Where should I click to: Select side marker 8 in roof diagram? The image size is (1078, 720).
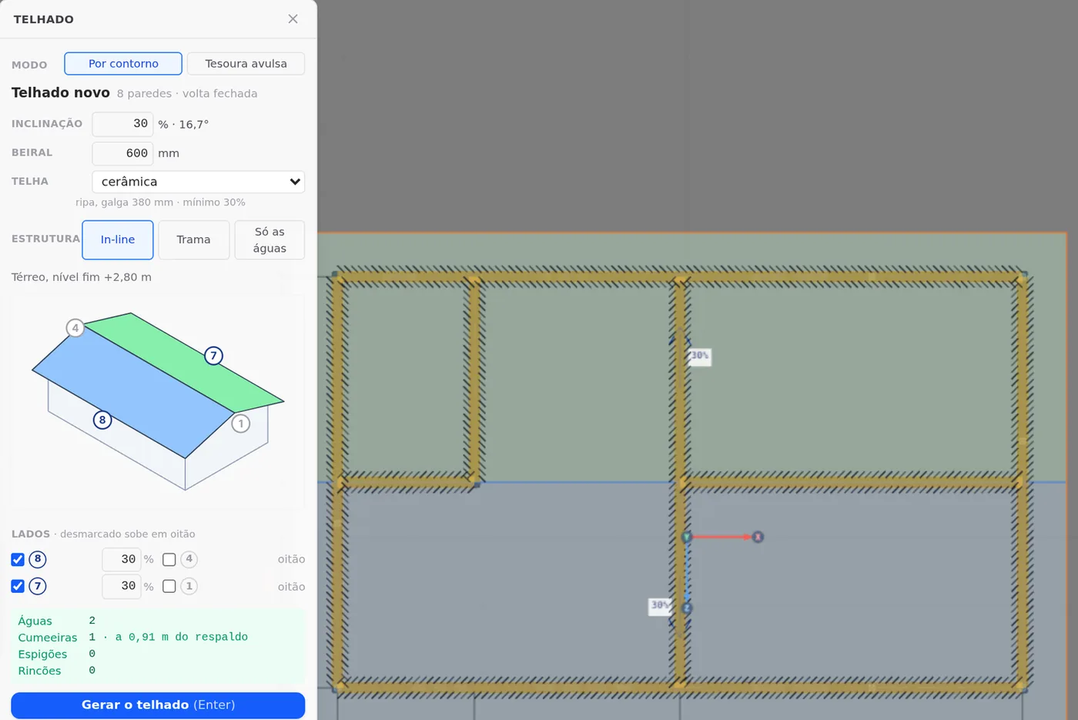click(x=102, y=420)
